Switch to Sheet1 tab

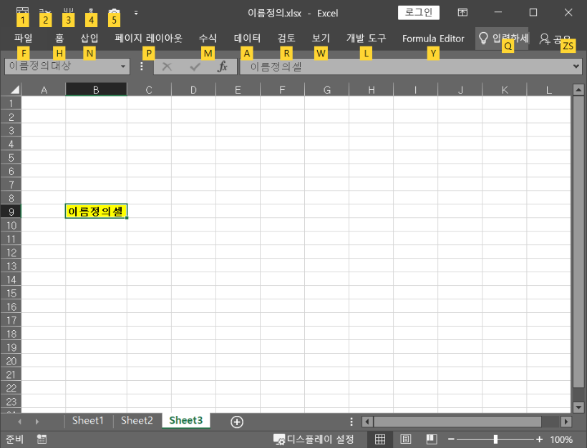pos(88,420)
